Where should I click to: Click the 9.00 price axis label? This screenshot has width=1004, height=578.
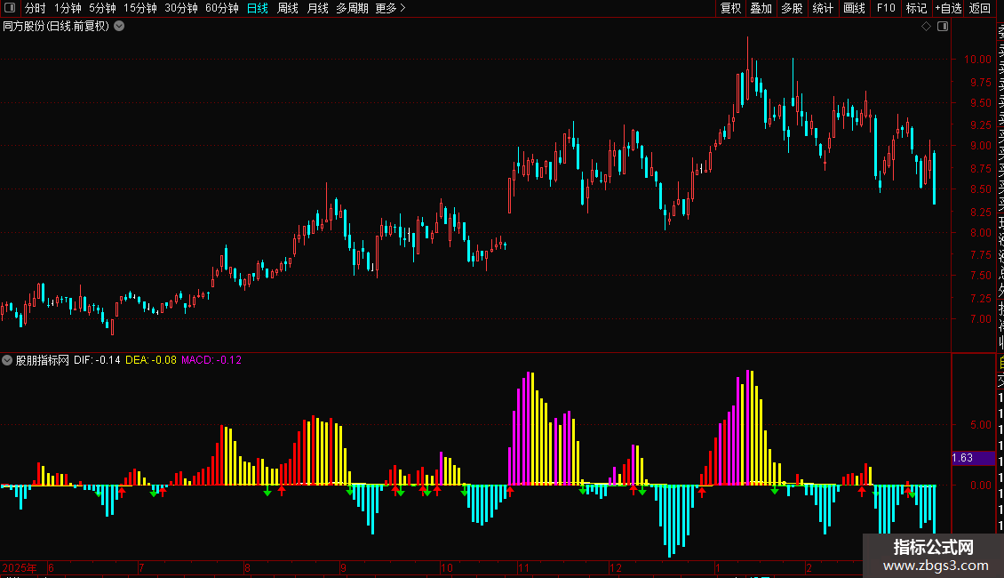coord(980,146)
